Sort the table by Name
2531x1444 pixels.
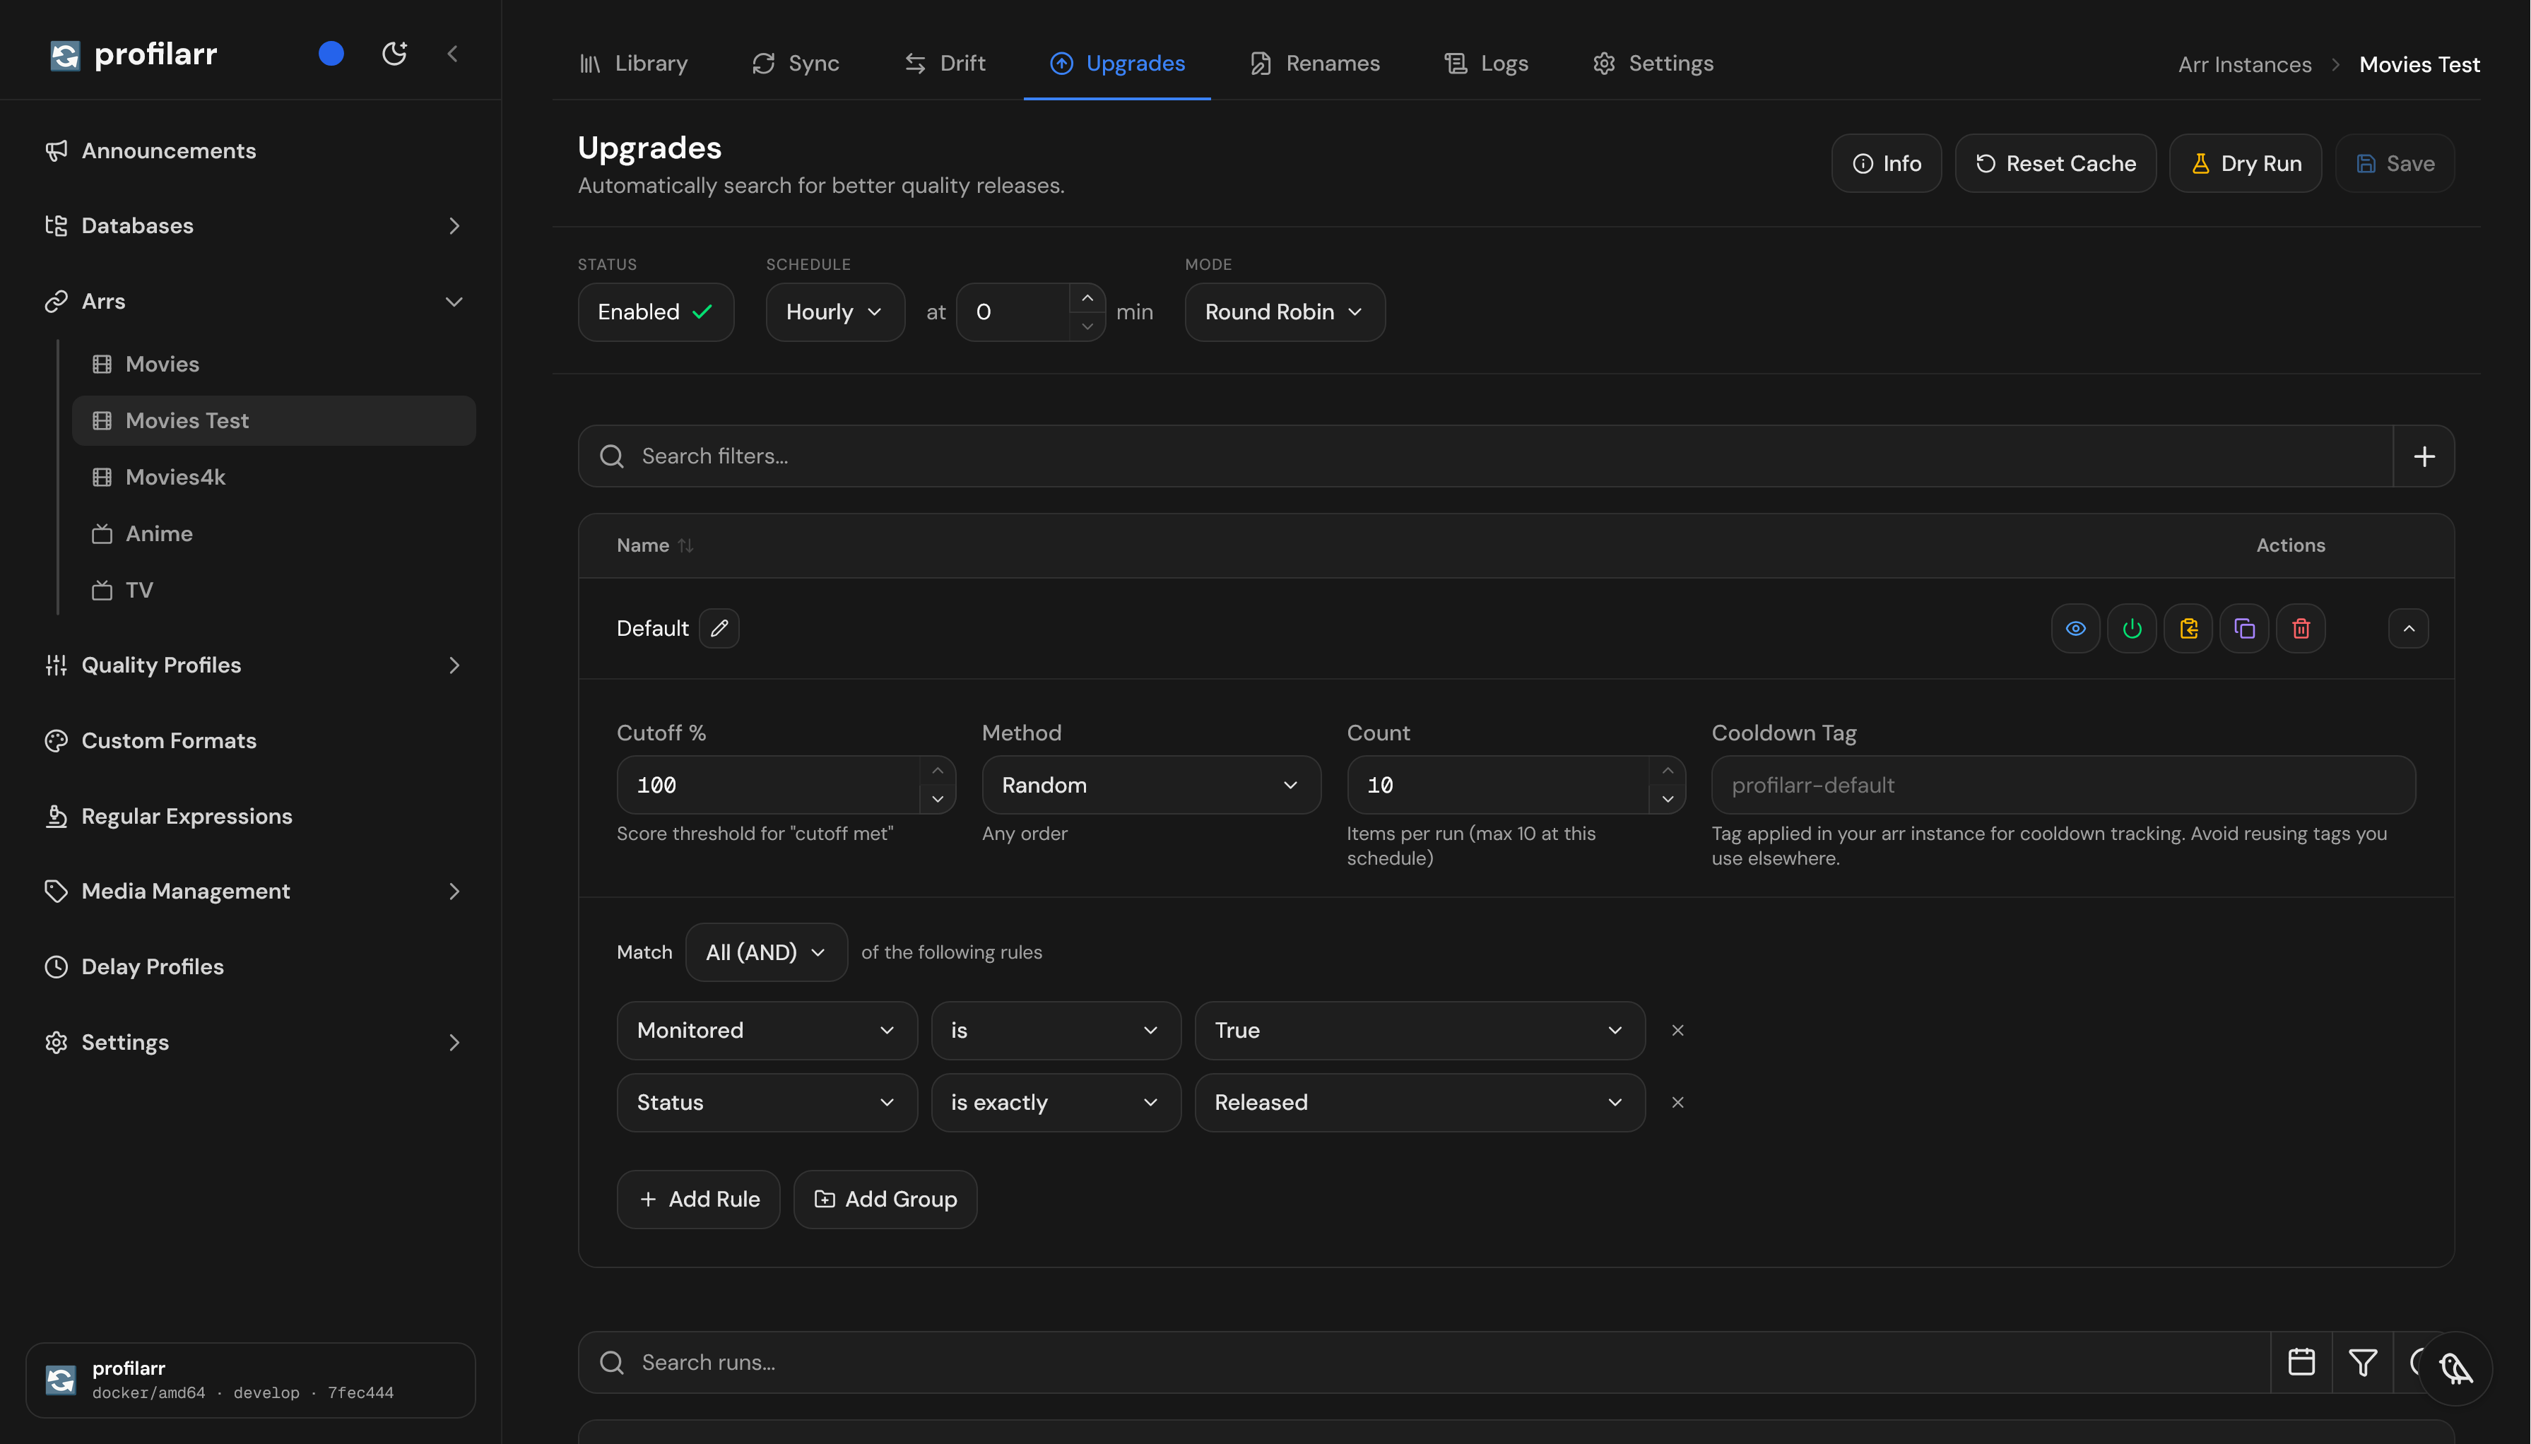pos(654,545)
